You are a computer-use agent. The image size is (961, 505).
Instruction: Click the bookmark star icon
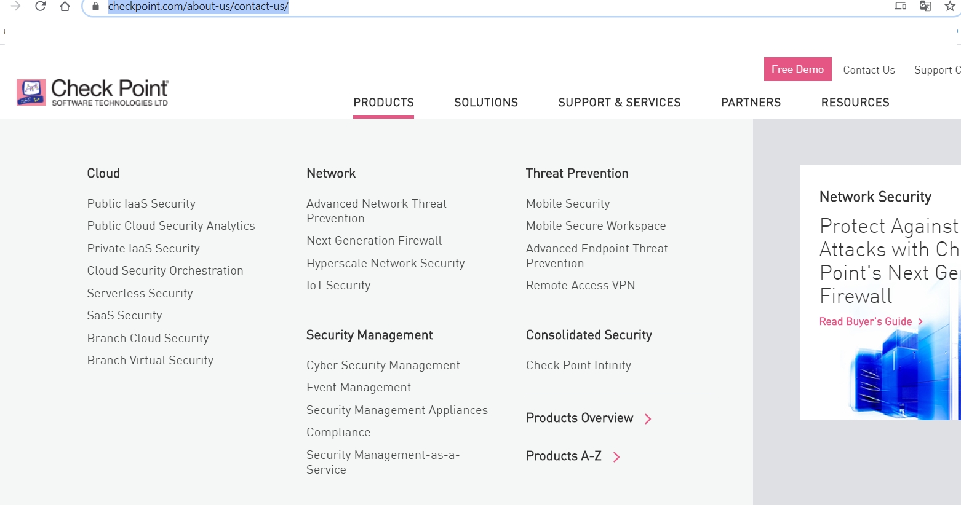pyautogui.click(x=949, y=6)
